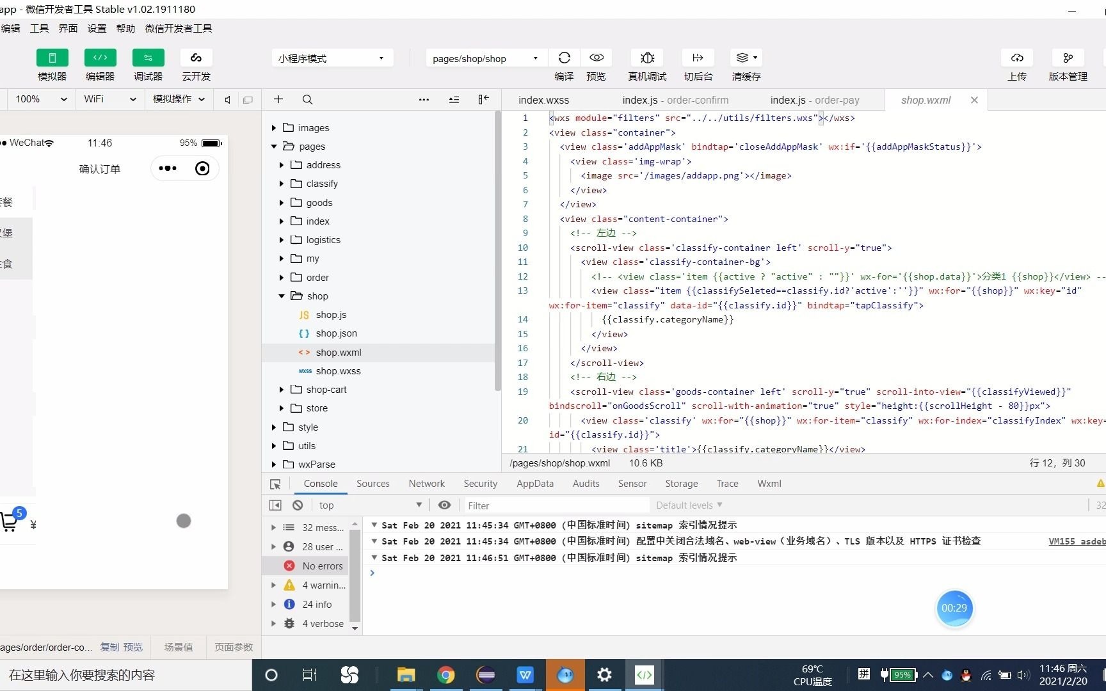This screenshot has height=691, width=1106.
Task: Adjust the 100% zoom level selector
Action: (x=40, y=99)
